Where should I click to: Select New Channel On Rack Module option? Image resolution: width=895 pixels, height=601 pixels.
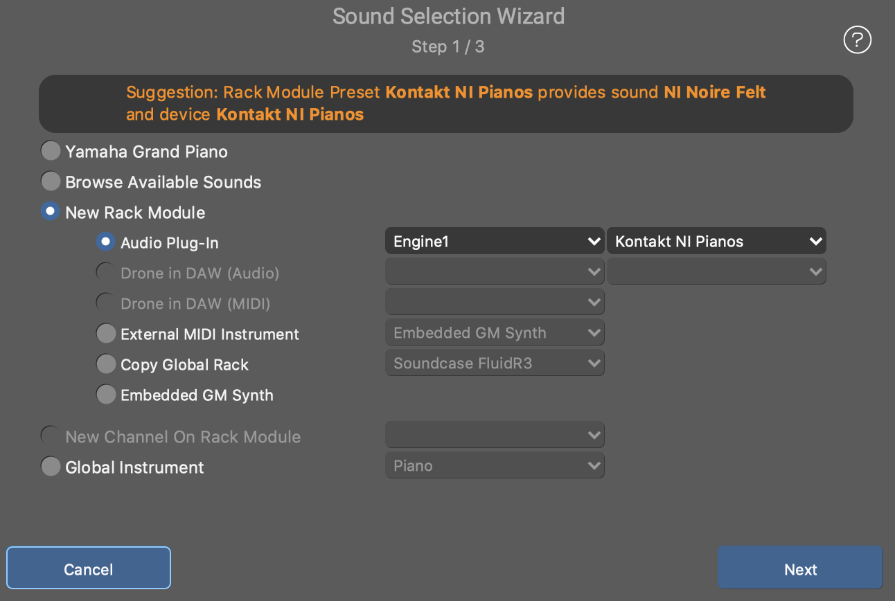click(x=51, y=436)
